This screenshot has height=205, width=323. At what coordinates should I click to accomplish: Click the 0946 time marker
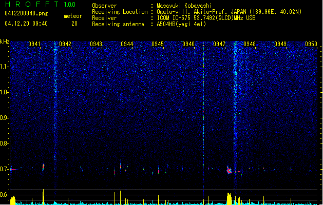click(188, 44)
